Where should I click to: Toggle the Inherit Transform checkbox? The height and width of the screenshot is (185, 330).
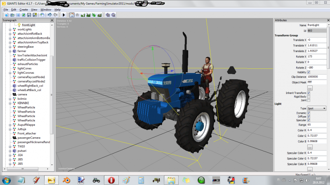tap(309, 93)
